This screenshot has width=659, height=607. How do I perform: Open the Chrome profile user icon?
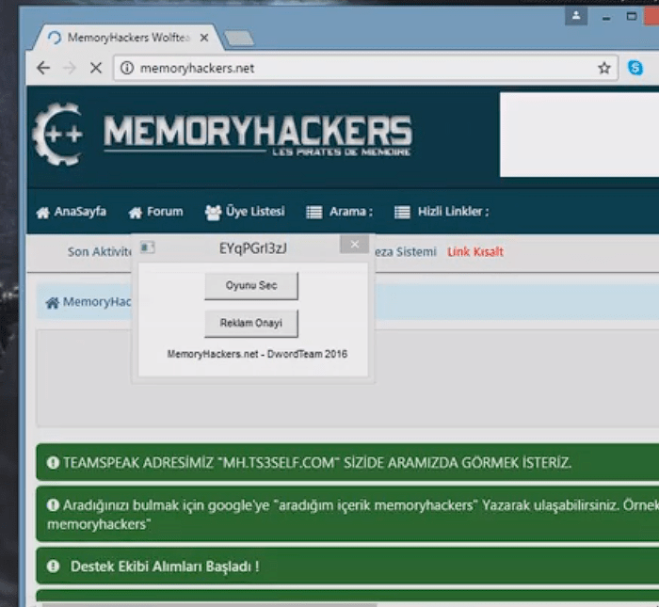(x=576, y=16)
